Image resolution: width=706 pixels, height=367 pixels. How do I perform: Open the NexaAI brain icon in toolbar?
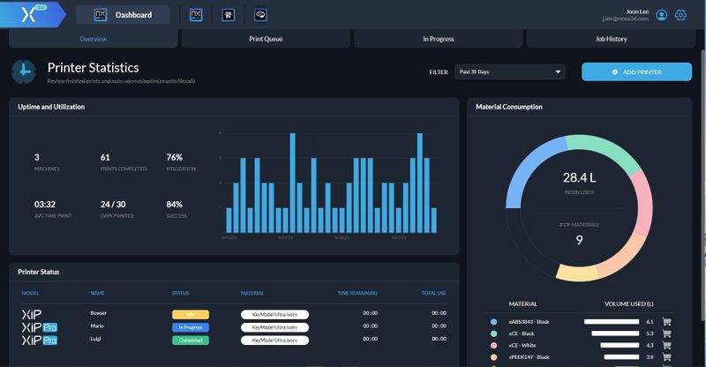tap(260, 15)
